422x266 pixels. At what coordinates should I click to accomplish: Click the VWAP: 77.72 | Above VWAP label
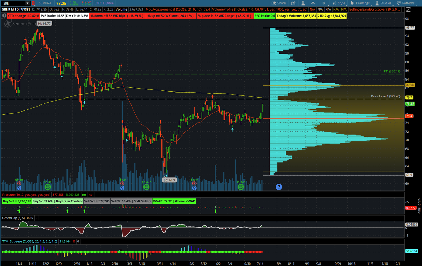(174, 201)
